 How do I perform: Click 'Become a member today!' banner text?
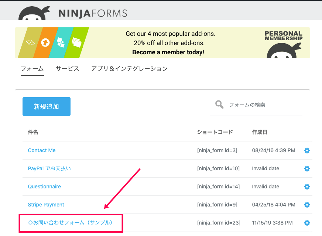point(168,52)
